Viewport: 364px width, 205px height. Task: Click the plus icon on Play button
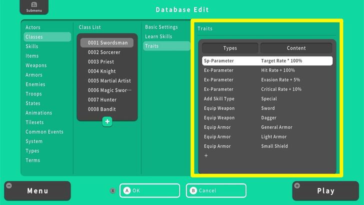point(297,185)
